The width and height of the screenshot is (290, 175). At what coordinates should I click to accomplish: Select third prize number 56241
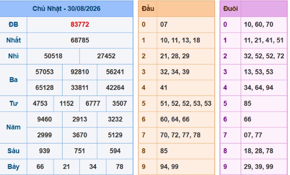[x=115, y=72]
